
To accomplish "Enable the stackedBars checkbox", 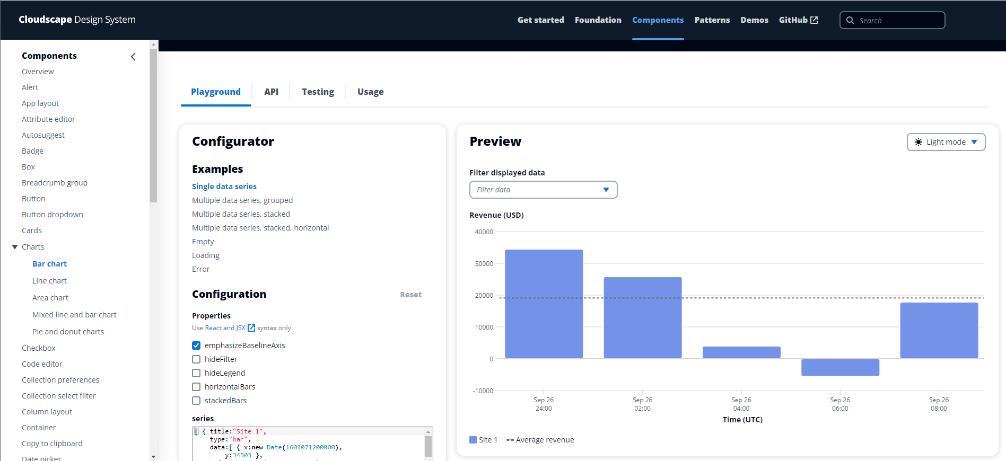I will [x=196, y=401].
